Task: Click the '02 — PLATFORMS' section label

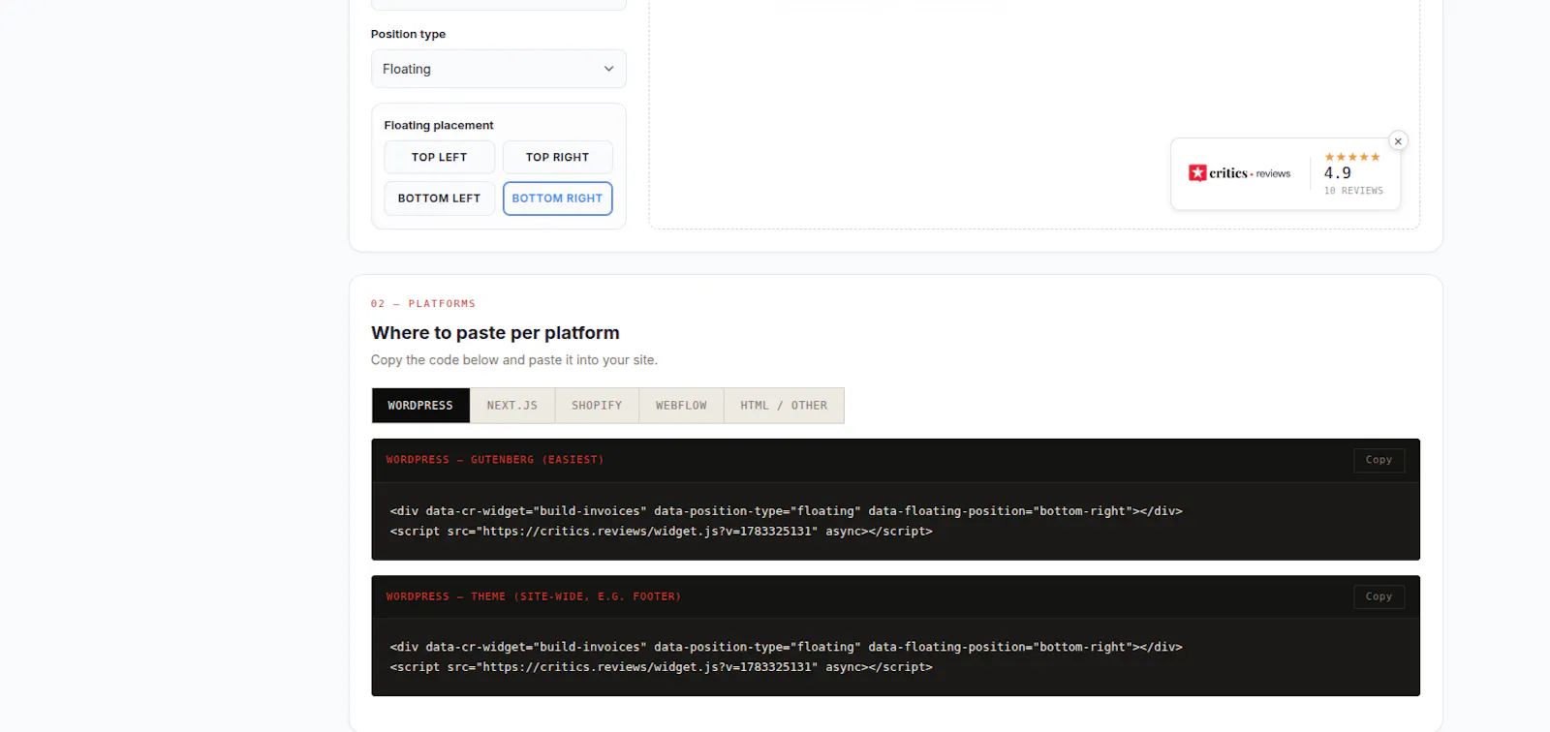Action: [423, 304]
